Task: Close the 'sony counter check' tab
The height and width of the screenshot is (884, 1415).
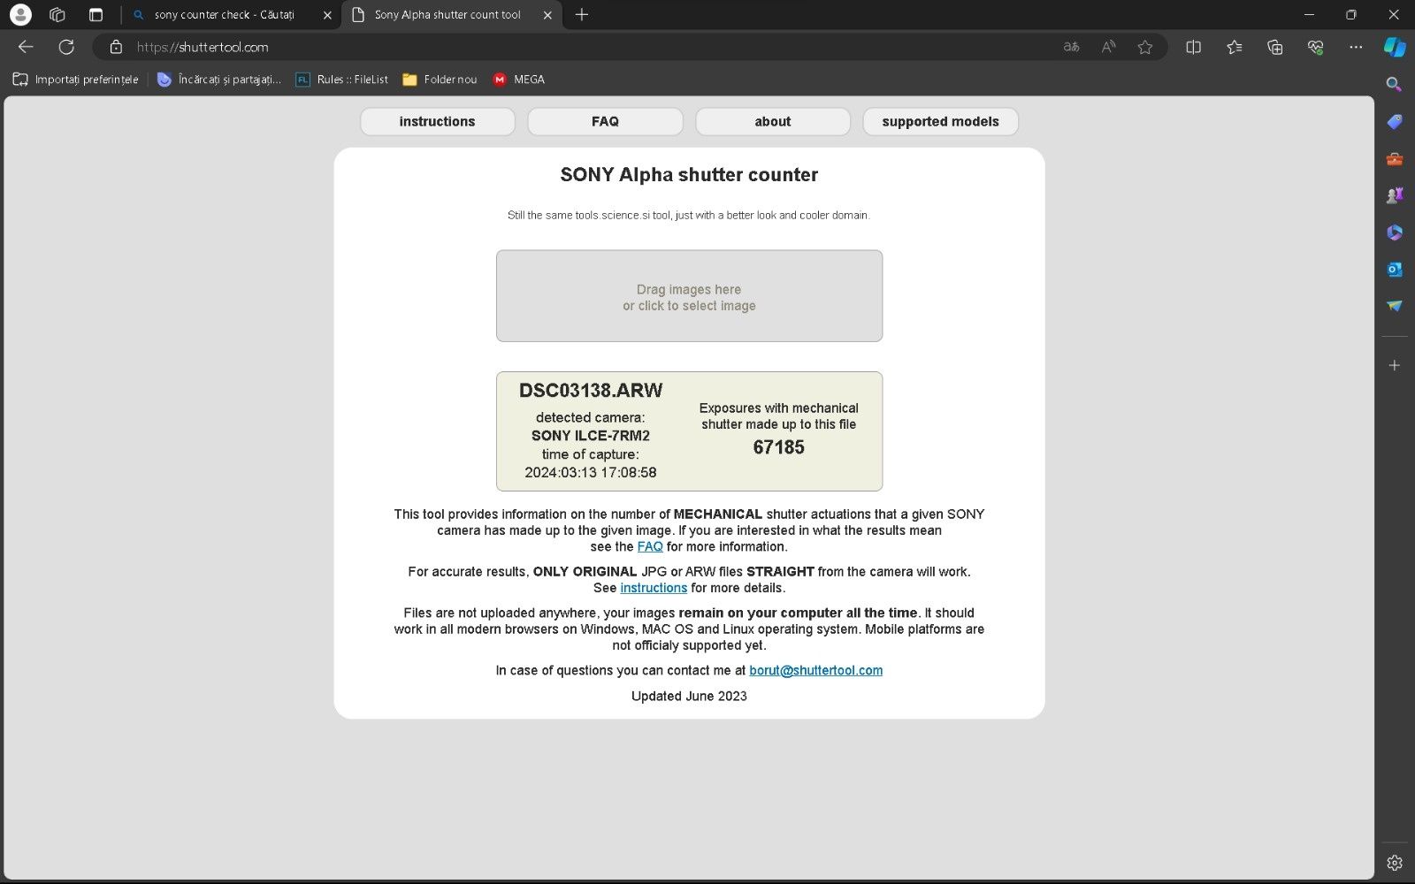Action: (327, 15)
